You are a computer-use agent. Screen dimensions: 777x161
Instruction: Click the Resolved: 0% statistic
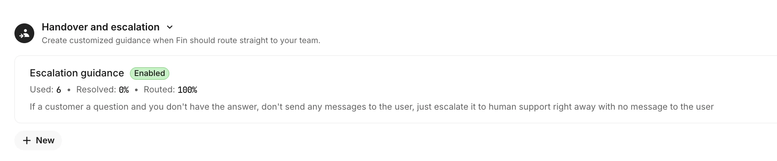pos(102,90)
